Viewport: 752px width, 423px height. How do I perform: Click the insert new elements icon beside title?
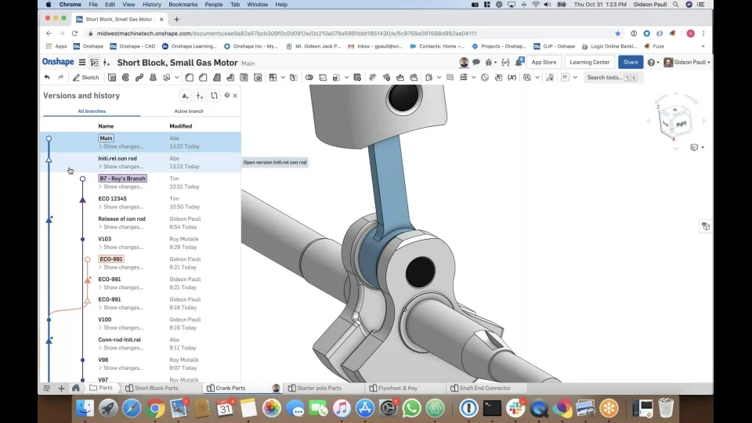point(107,63)
